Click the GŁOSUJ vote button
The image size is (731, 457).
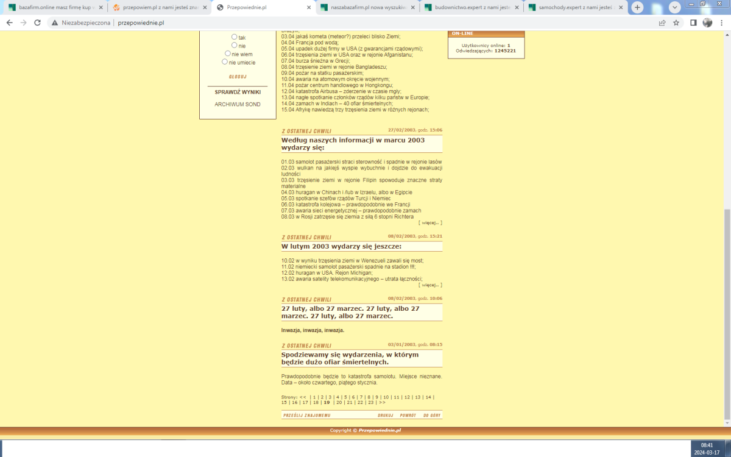[237, 77]
